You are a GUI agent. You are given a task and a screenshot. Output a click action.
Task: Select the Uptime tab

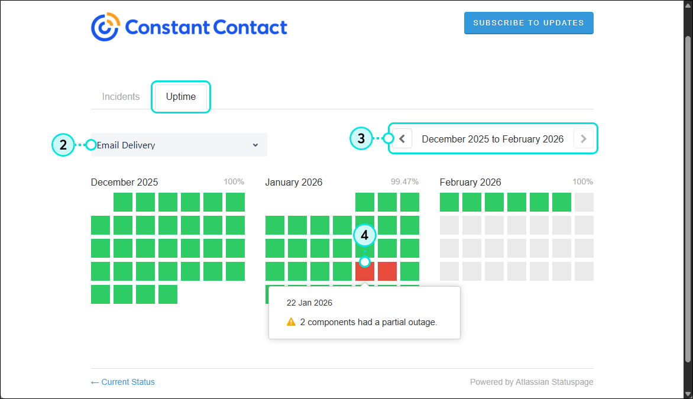(x=180, y=96)
